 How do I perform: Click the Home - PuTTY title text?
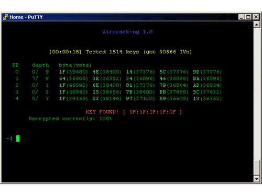tap(26, 17)
